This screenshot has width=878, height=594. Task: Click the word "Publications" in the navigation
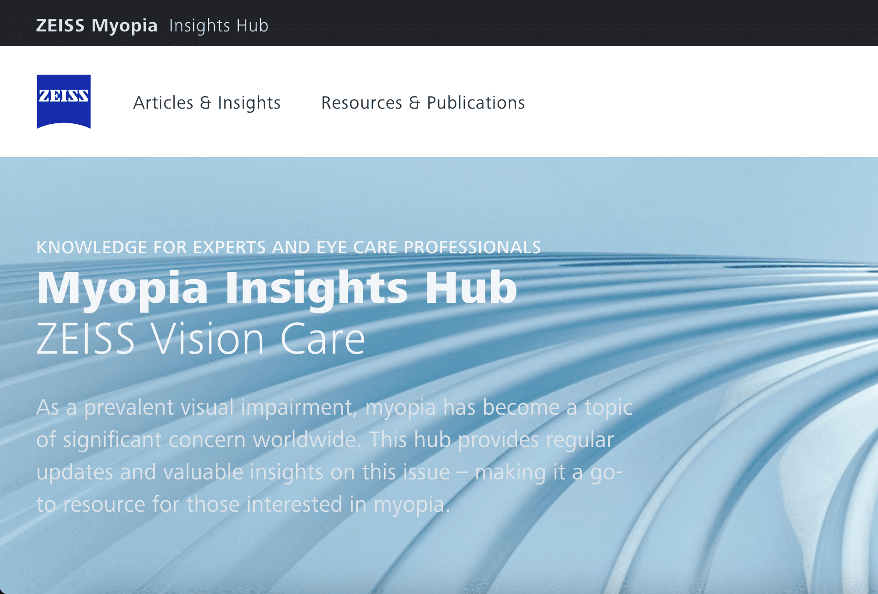click(476, 103)
